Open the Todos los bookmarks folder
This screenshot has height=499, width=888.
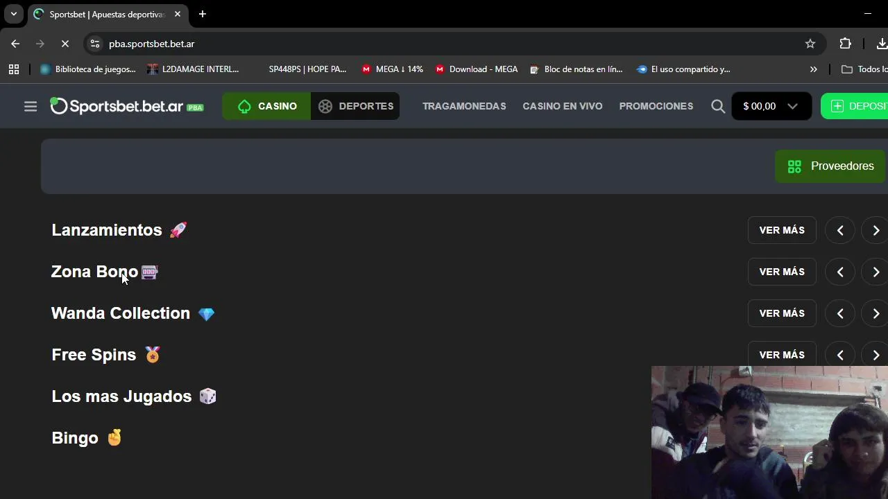[x=864, y=69]
